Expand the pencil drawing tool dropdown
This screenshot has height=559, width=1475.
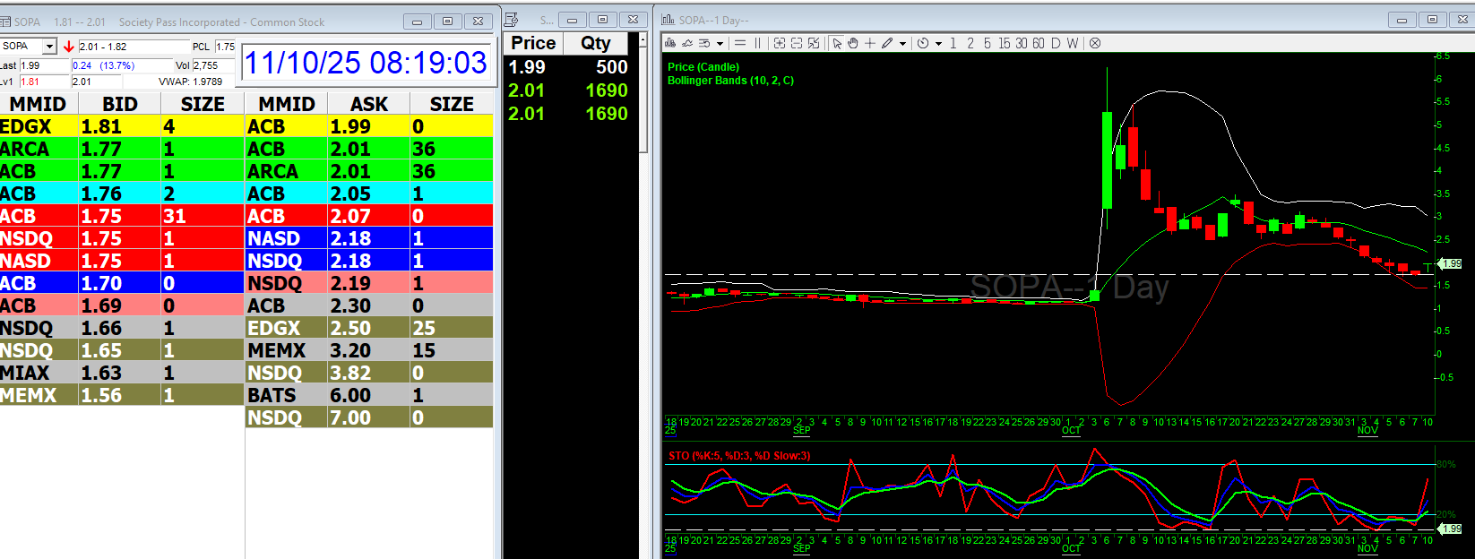click(902, 43)
